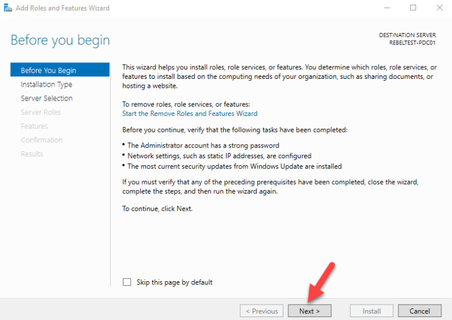Viewport: 452px width, 320px height.
Task: Click the Features step in sidebar
Action: pyautogui.click(x=34, y=126)
